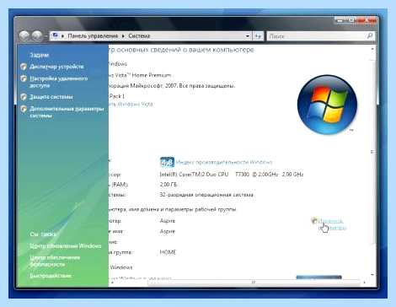Open Настройка удаленного доступа link
This screenshot has width=396, height=307.
(x=59, y=82)
